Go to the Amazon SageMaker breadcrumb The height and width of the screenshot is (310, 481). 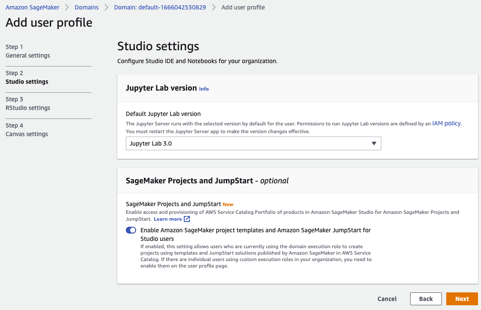[33, 7]
